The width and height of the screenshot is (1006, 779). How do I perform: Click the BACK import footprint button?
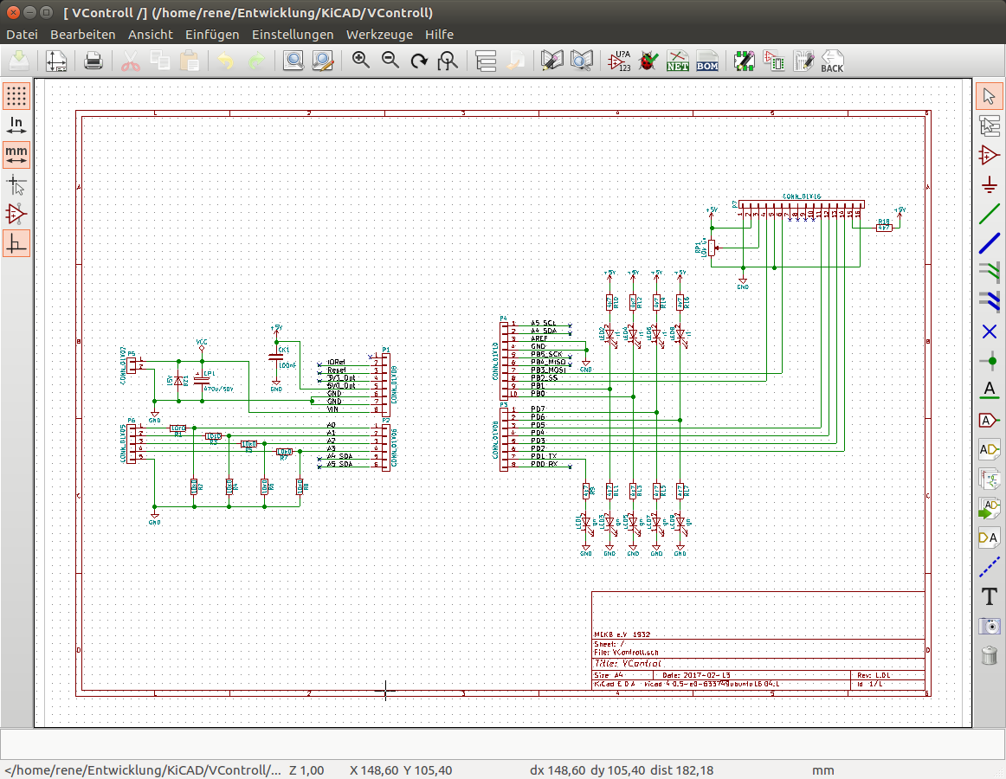coord(832,61)
